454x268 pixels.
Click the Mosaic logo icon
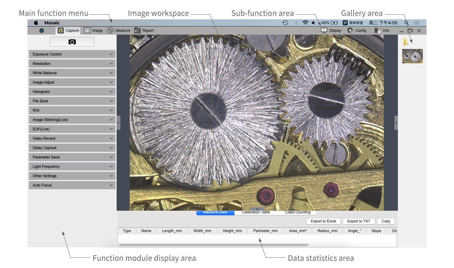pyautogui.click(x=41, y=31)
